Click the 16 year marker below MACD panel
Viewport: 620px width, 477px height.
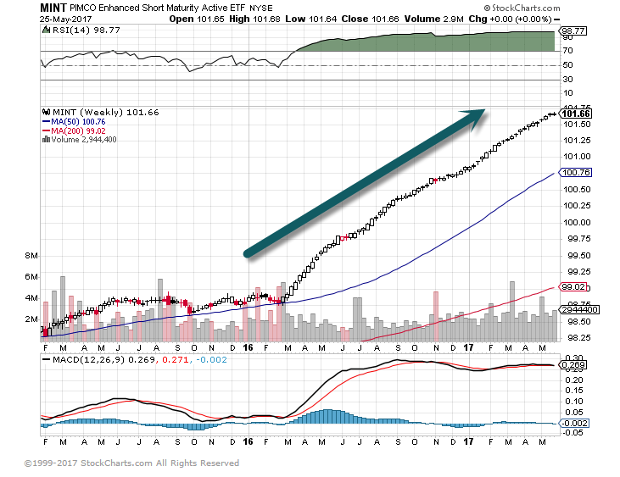tap(248, 441)
